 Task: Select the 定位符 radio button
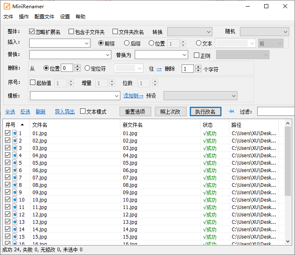coord(87,68)
